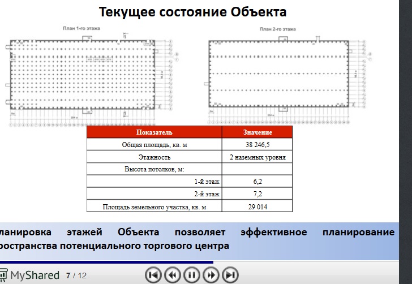412x284 pixels.
Task: Advance to the next slide
Action: click(211, 276)
